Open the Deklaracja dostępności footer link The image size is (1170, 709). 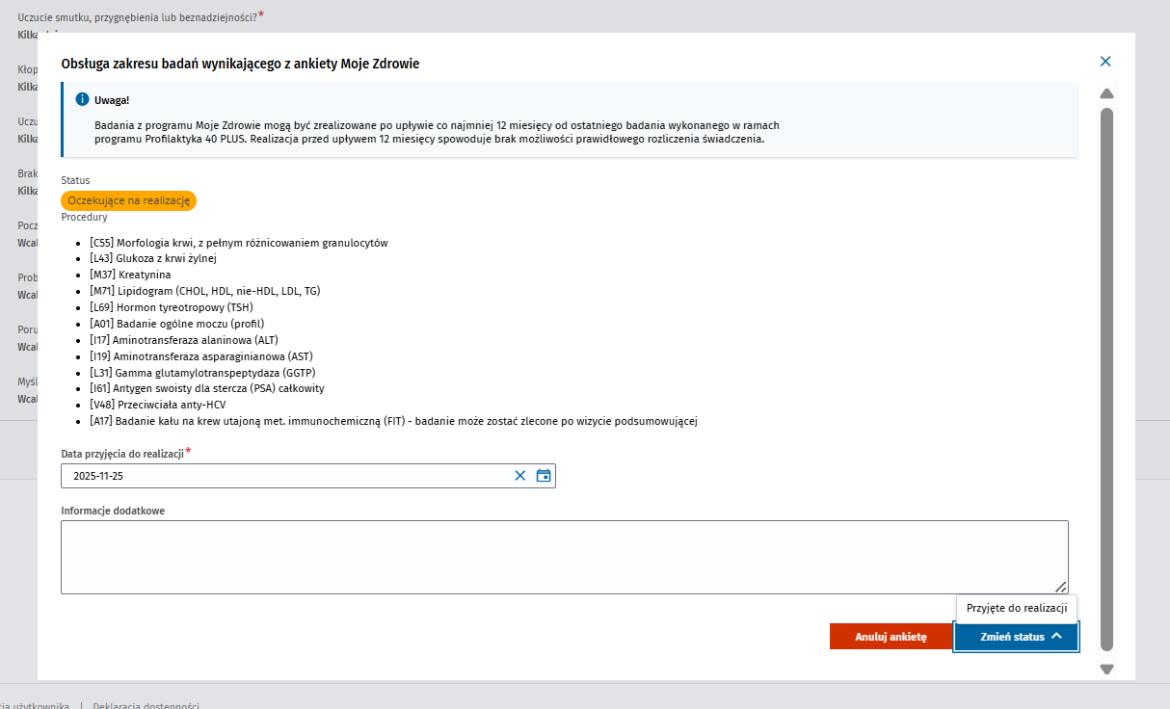(x=146, y=706)
